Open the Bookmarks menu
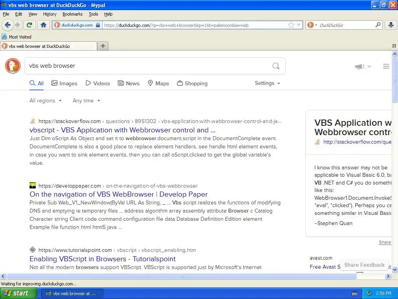Screen dimensions: 398x299 click(x=72, y=14)
